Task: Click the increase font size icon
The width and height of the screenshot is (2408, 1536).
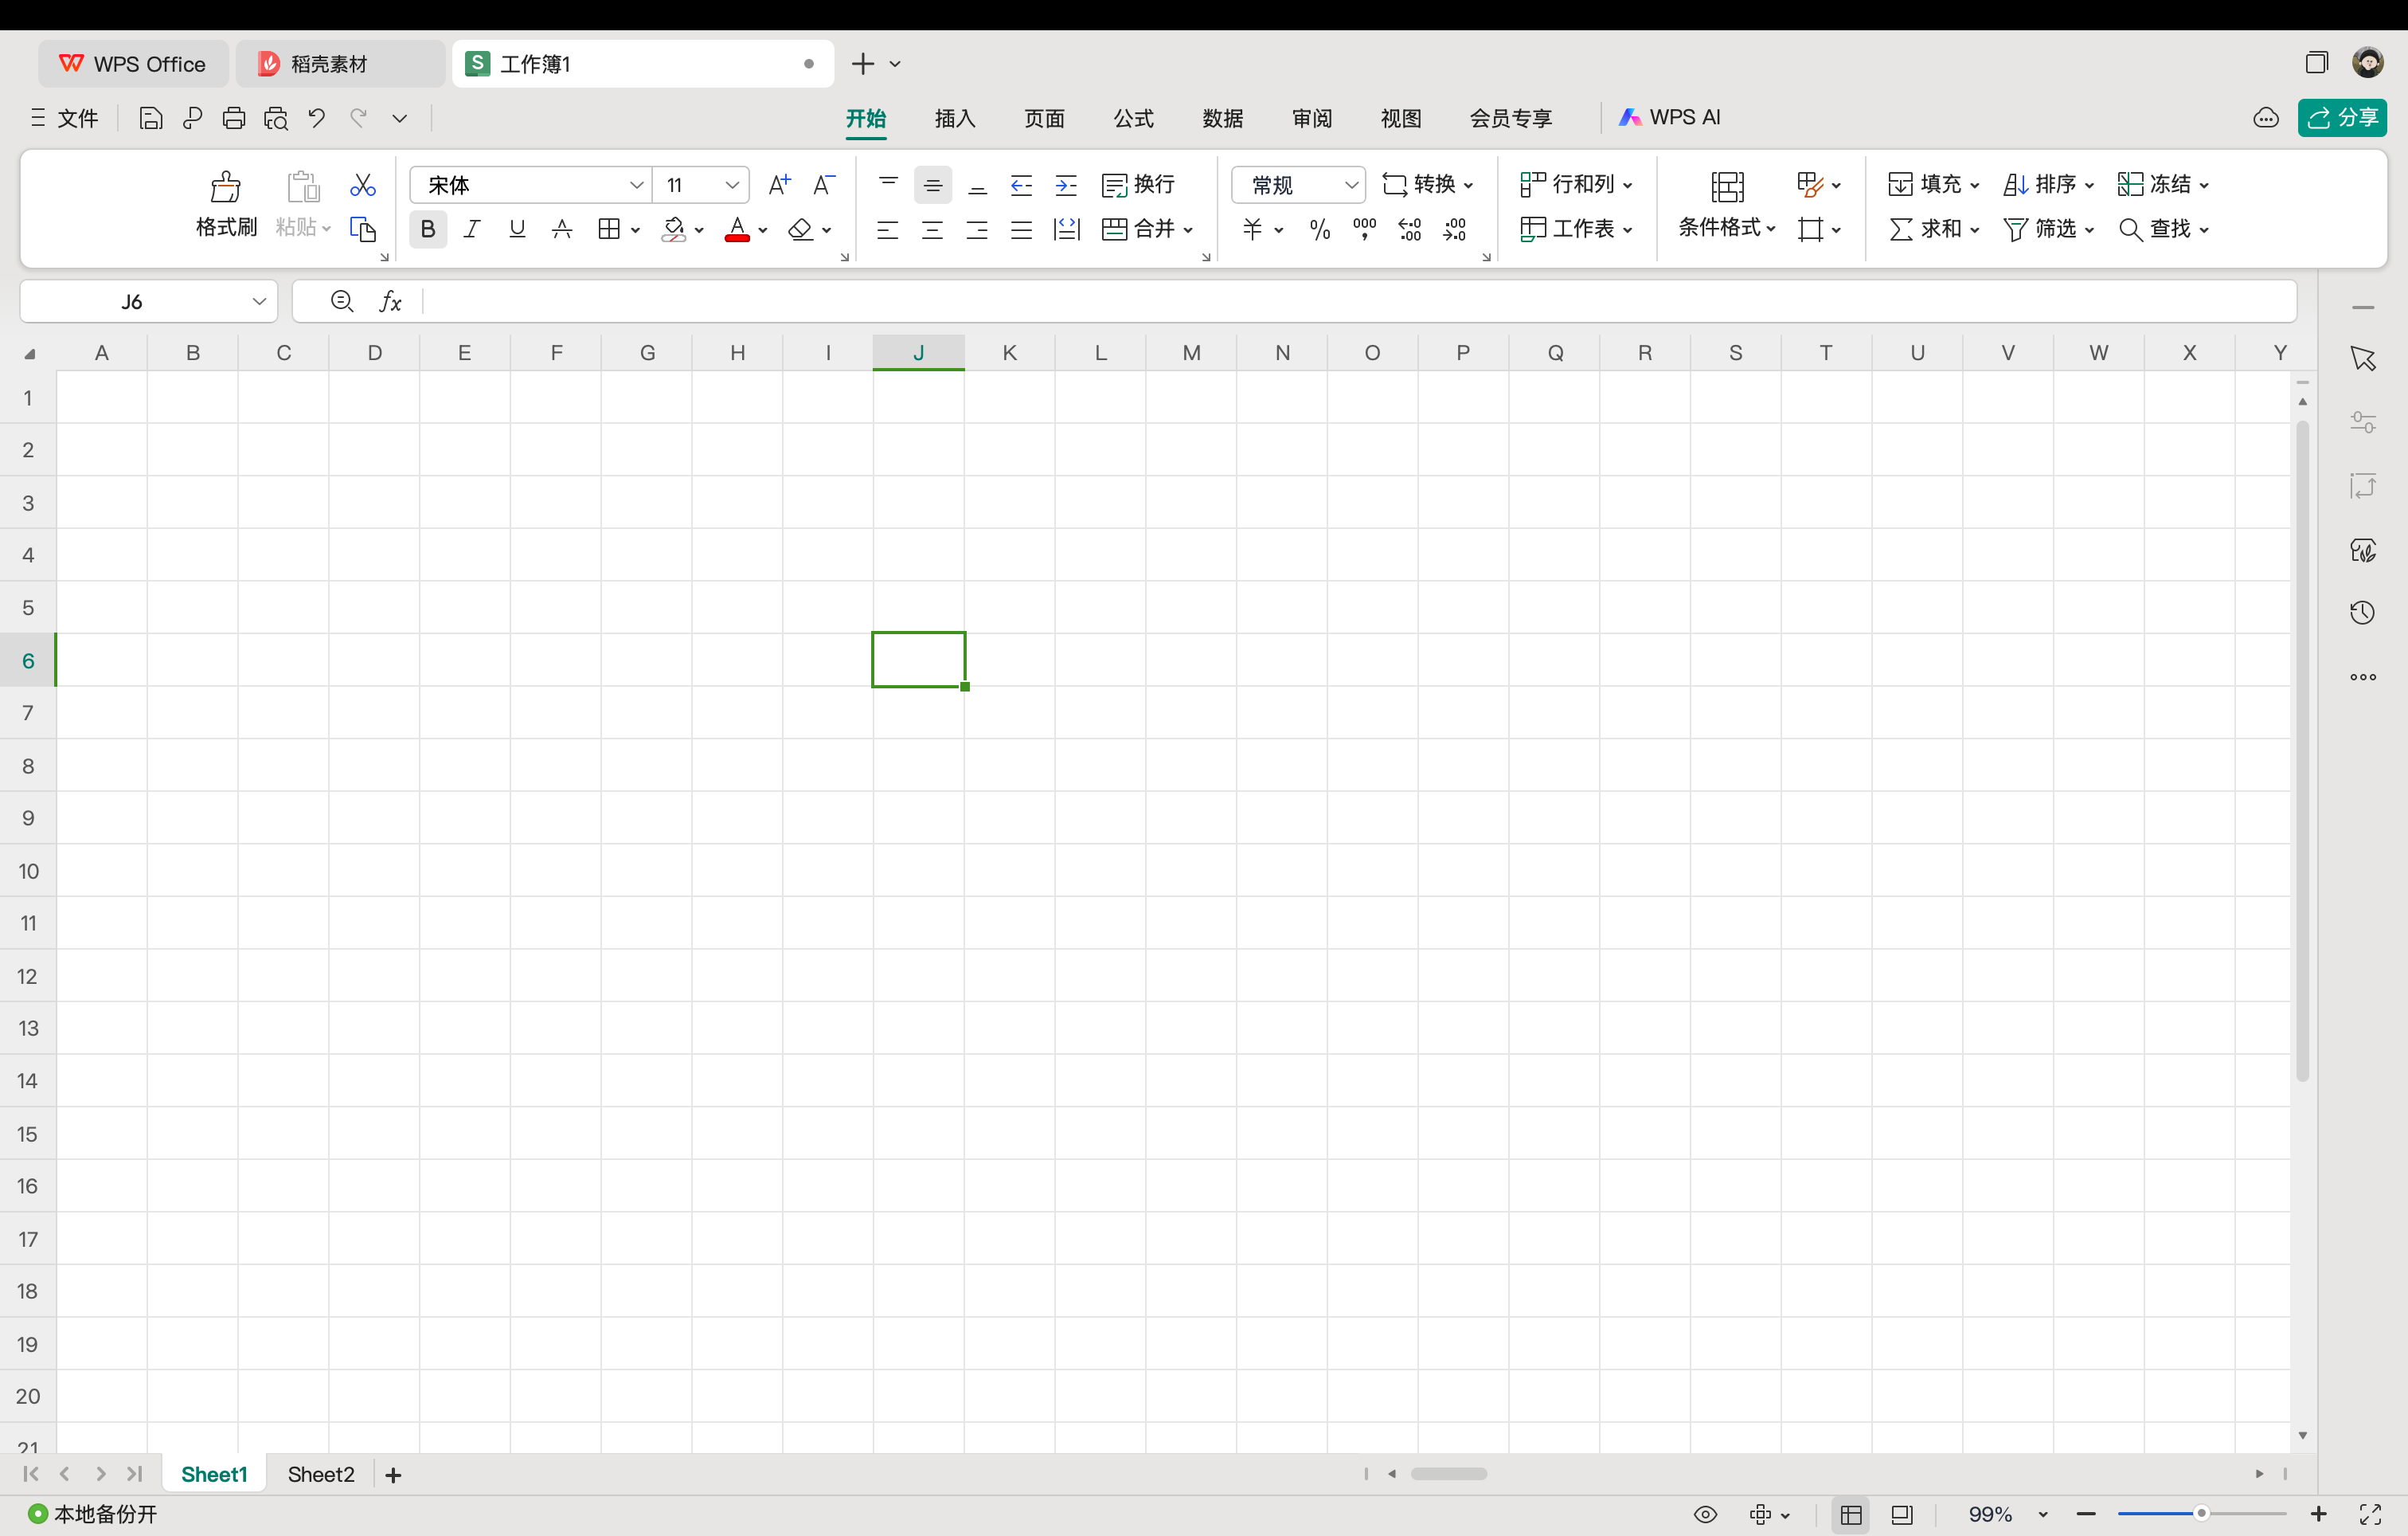Action: tap(779, 184)
